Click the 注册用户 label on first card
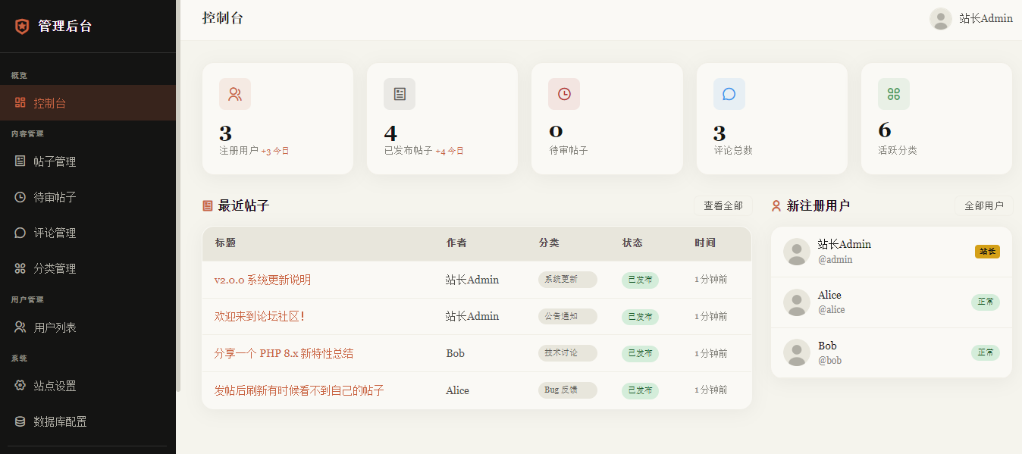The image size is (1022, 454). point(239,151)
